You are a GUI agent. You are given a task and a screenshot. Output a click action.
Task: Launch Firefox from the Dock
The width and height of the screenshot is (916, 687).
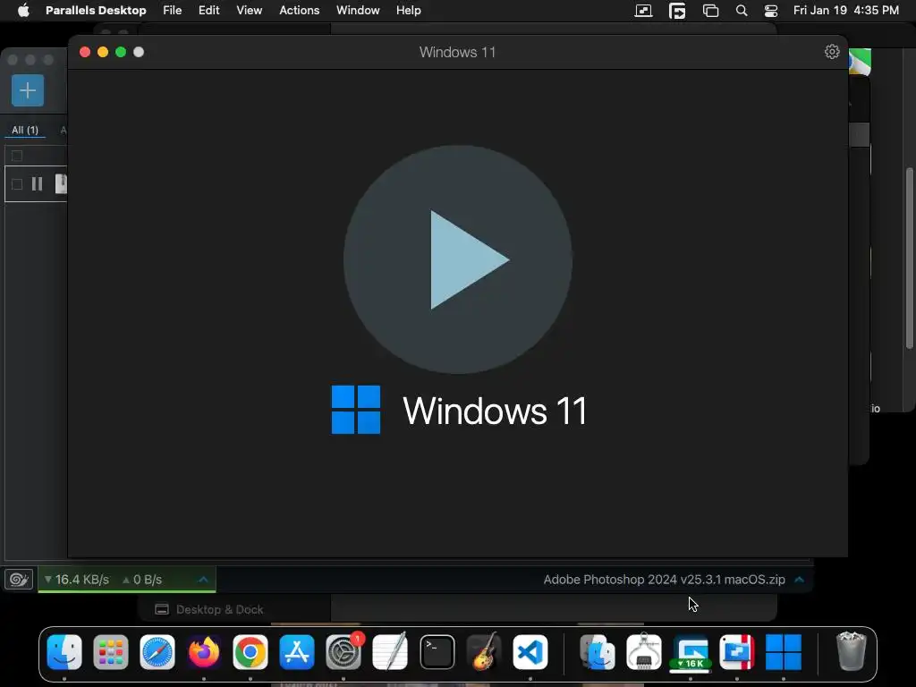coord(204,652)
